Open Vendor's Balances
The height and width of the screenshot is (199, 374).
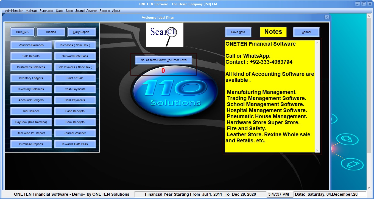(31, 45)
